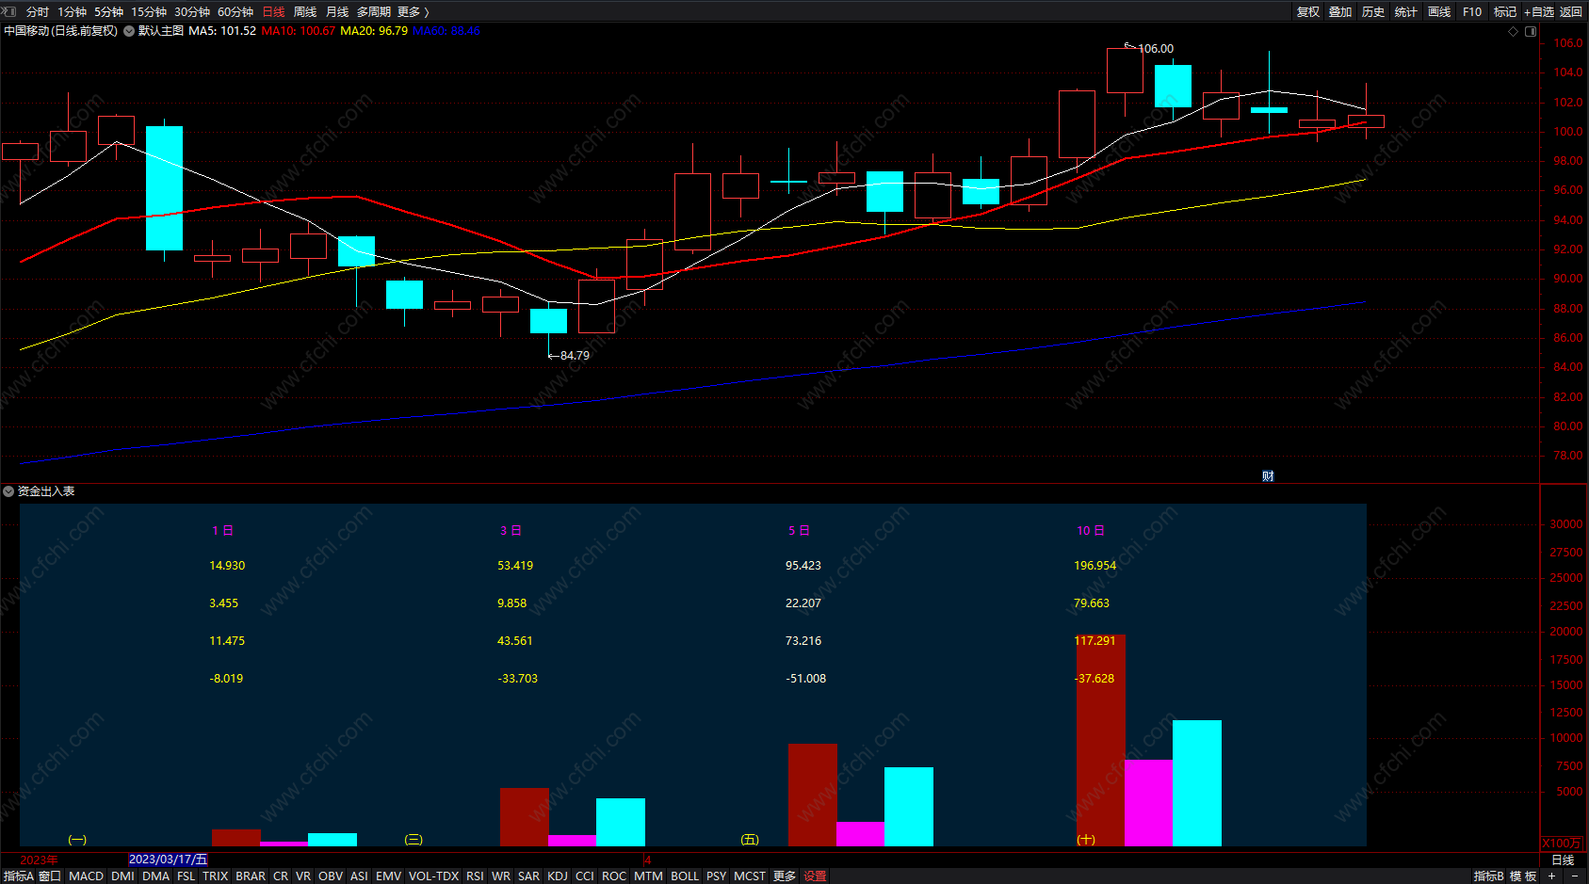Open the 历史 history button
Image resolution: width=1589 pixels, height=884 pixels.
[1373, 12]
